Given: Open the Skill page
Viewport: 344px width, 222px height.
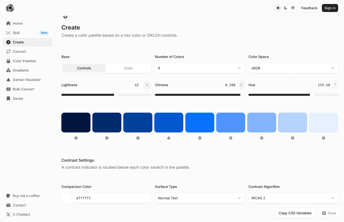Looking at the screenshot, I should 28,33.
